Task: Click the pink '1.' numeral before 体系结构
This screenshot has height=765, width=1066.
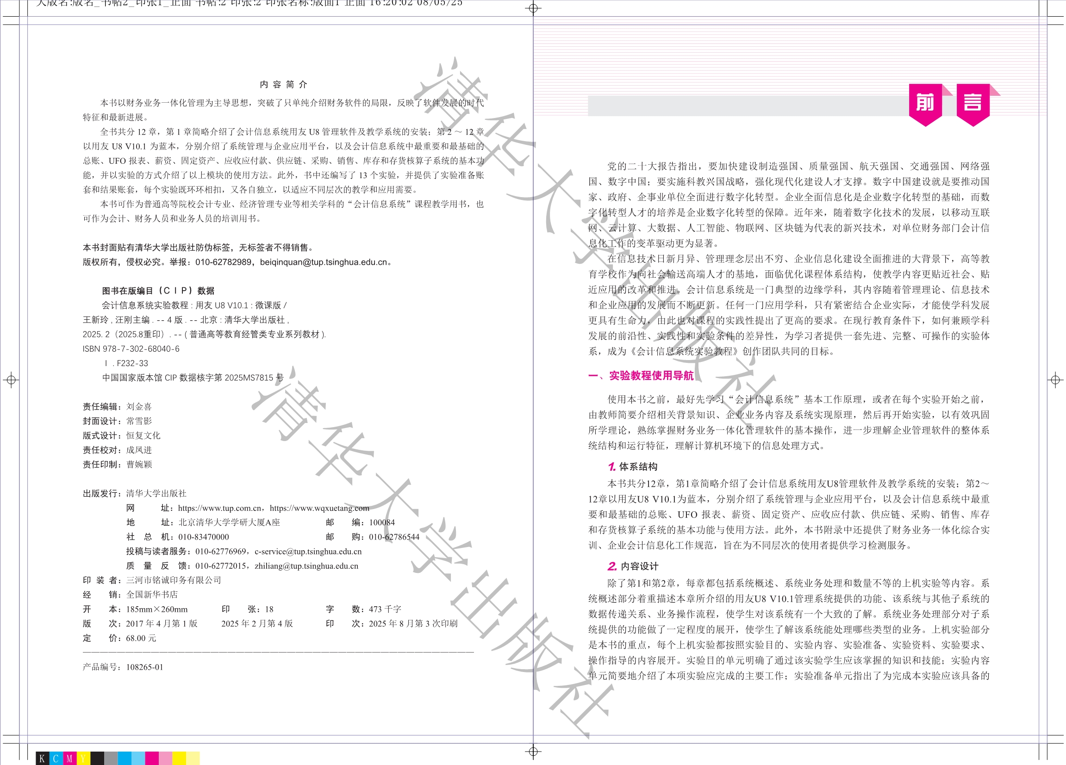Action: click(x=611, y=466)
